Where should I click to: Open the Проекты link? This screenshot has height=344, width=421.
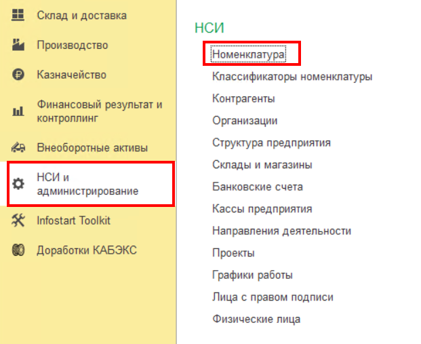(233, 253)
